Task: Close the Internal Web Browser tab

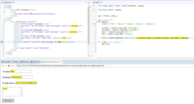Action: point(61,62)
